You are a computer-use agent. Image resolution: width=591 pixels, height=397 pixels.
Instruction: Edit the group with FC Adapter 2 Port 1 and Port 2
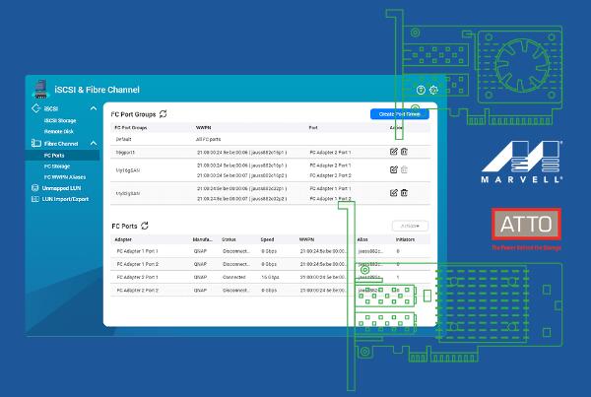tap(393, 169)
